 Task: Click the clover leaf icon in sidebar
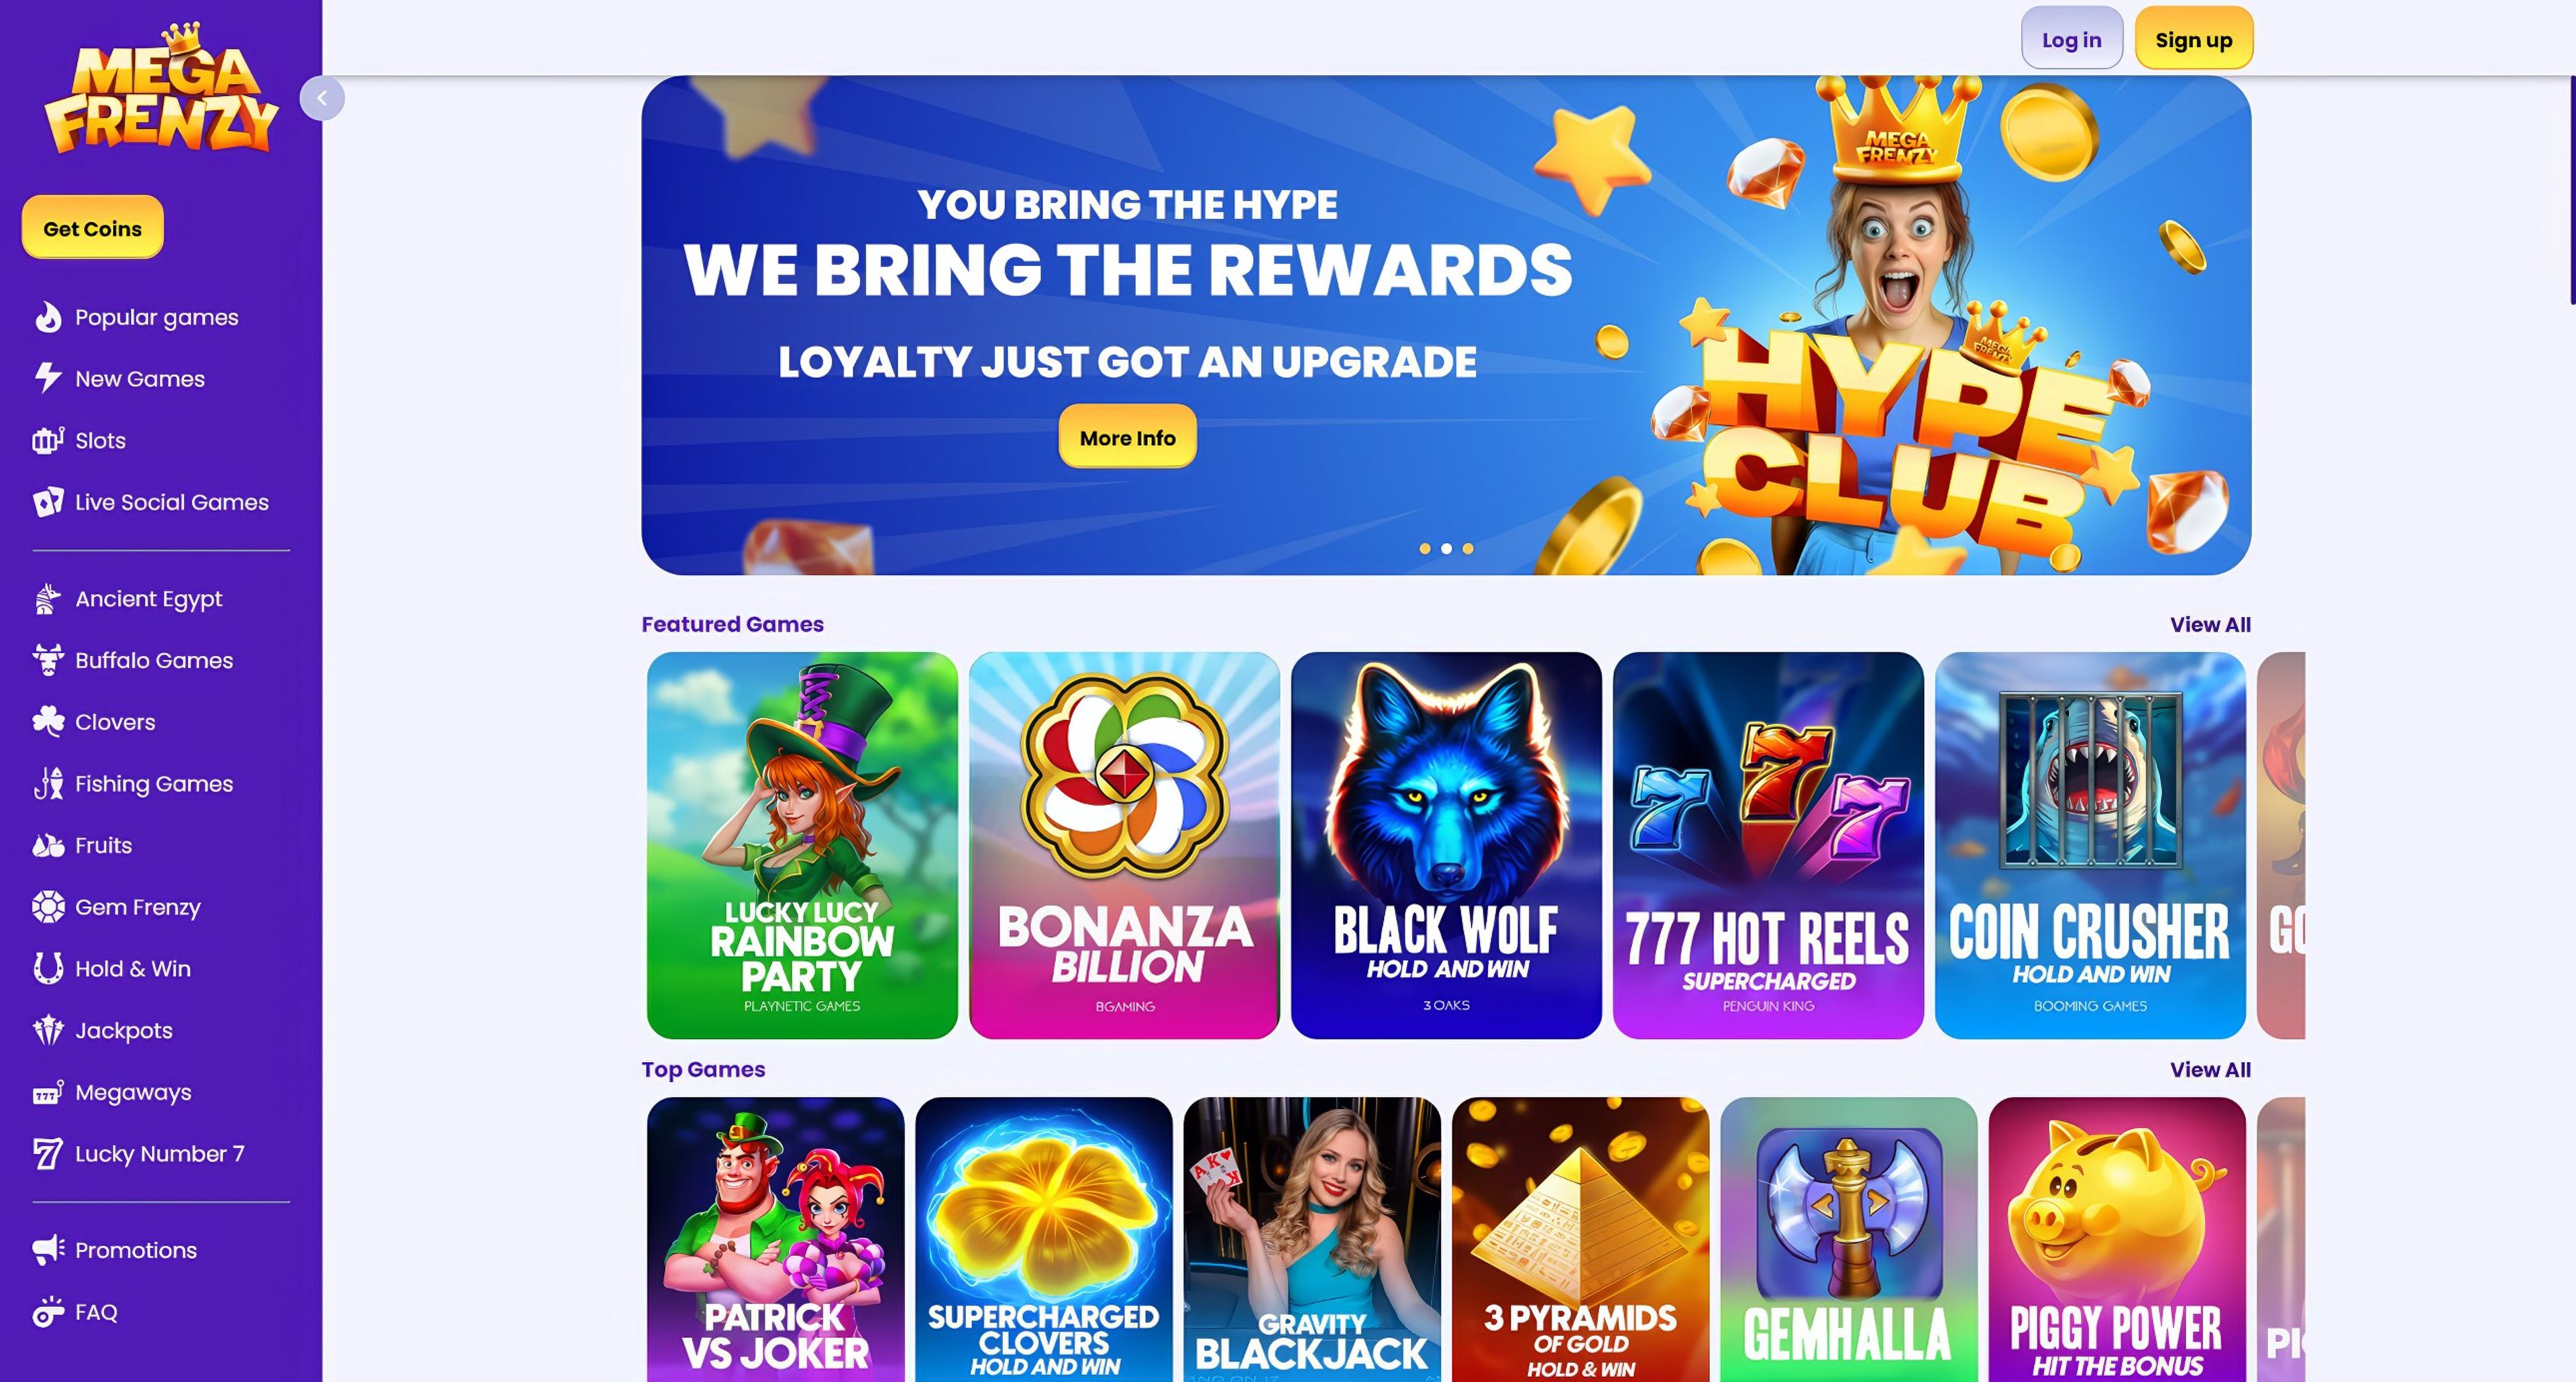click(48, 722)
